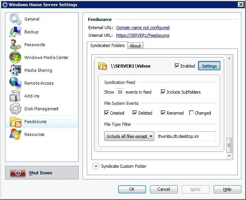The height and width of the screenshot is (200, 246).
Task: Click the Add-ins software box icon
Action: (15, 96)
